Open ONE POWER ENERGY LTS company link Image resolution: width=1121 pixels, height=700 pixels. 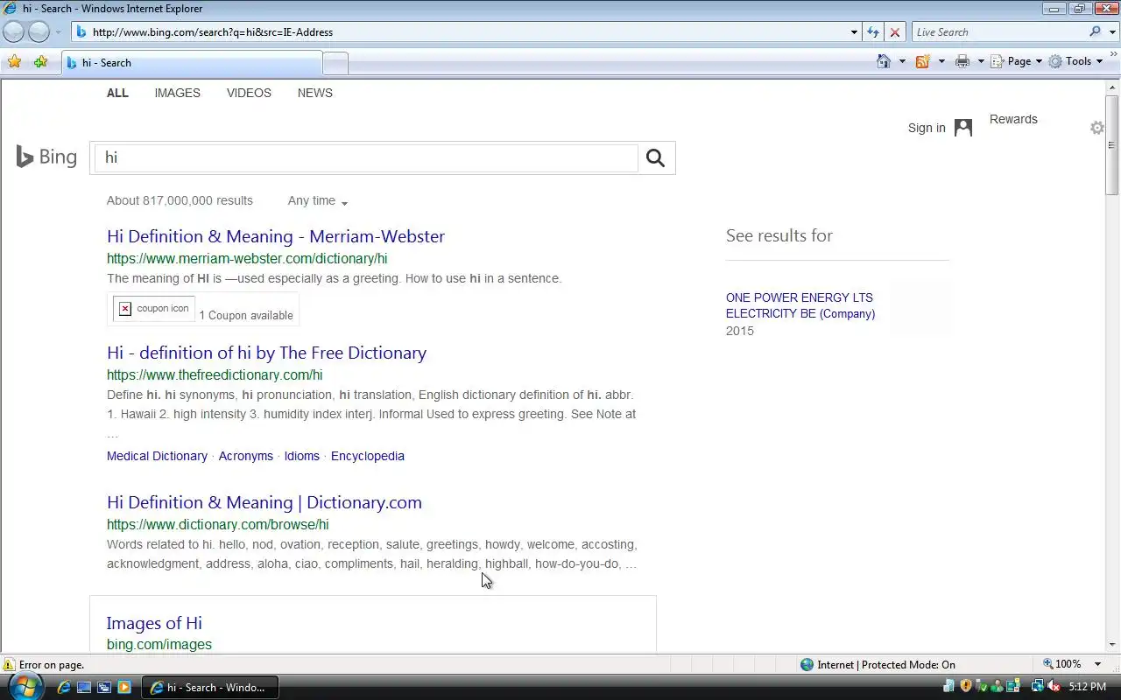(x=800, y=305)
